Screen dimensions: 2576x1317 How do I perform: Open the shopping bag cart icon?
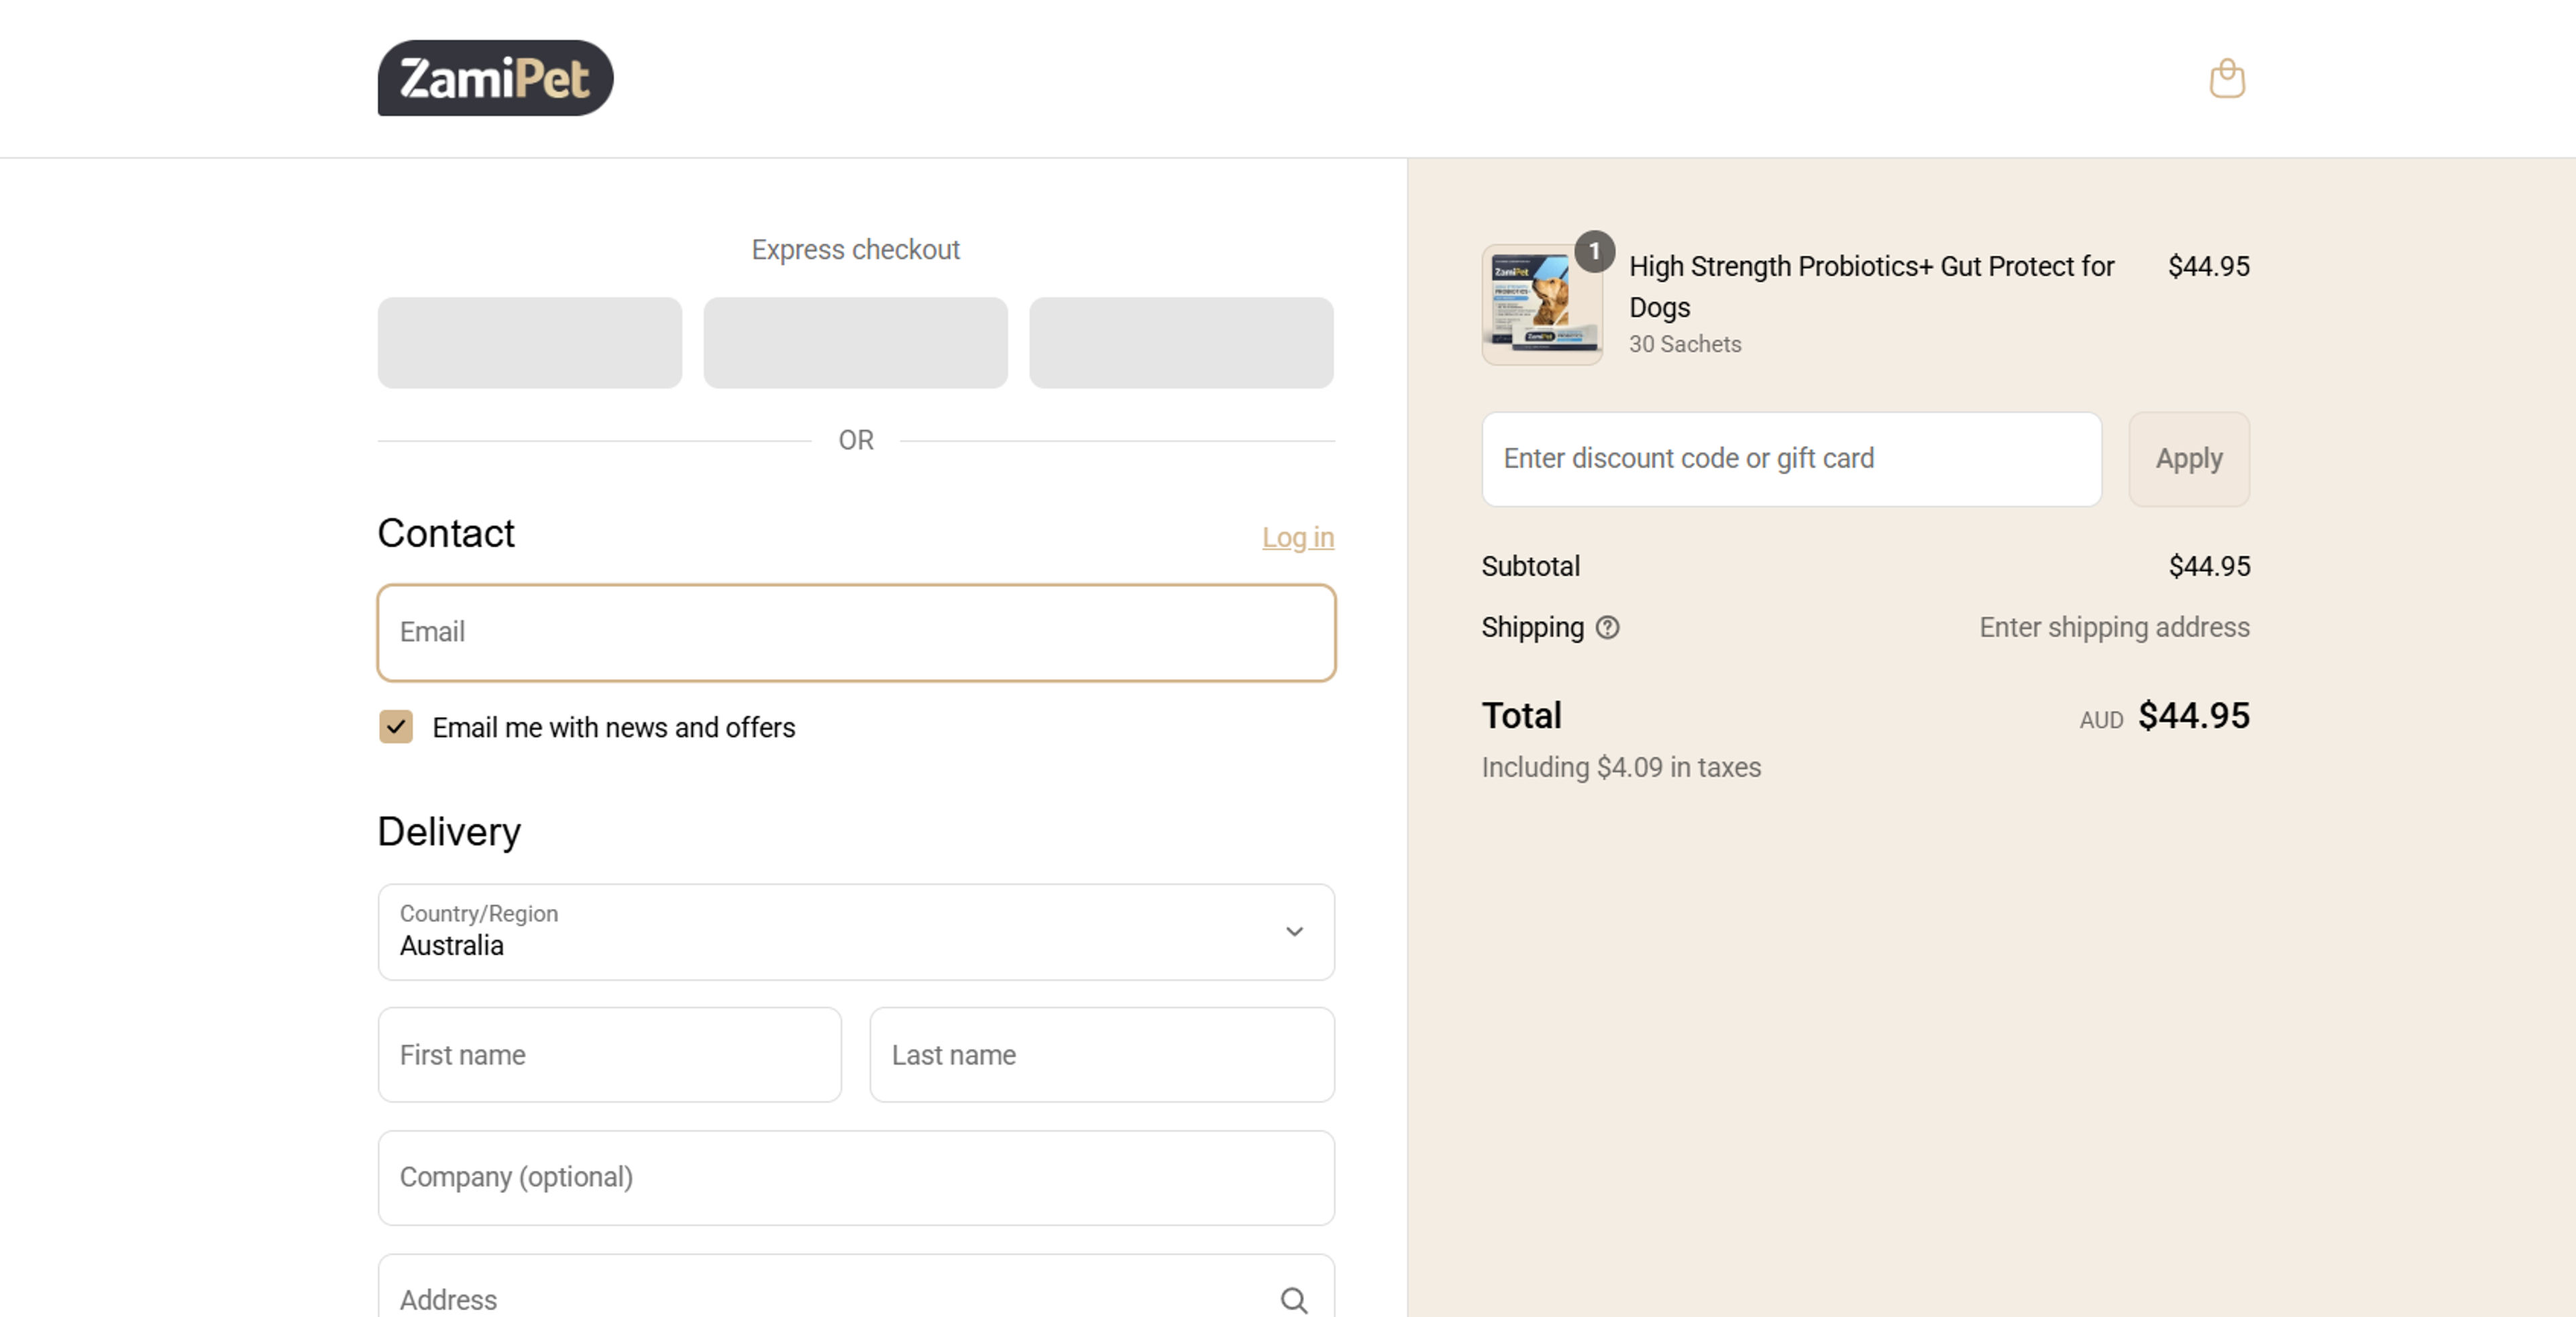pos(2227,78)
